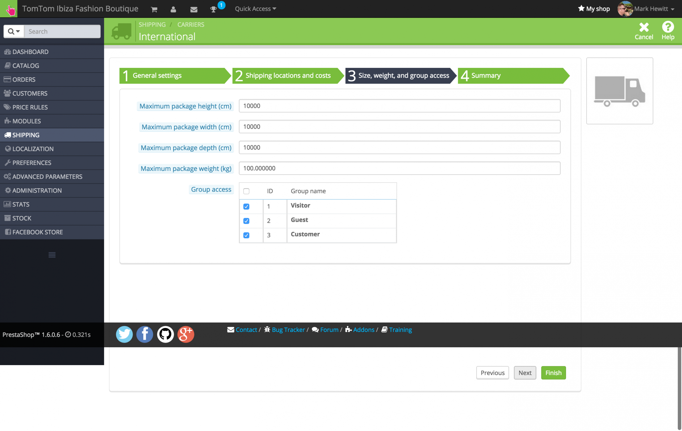Click the Google Plus footer icon

(x=186, y=334)
